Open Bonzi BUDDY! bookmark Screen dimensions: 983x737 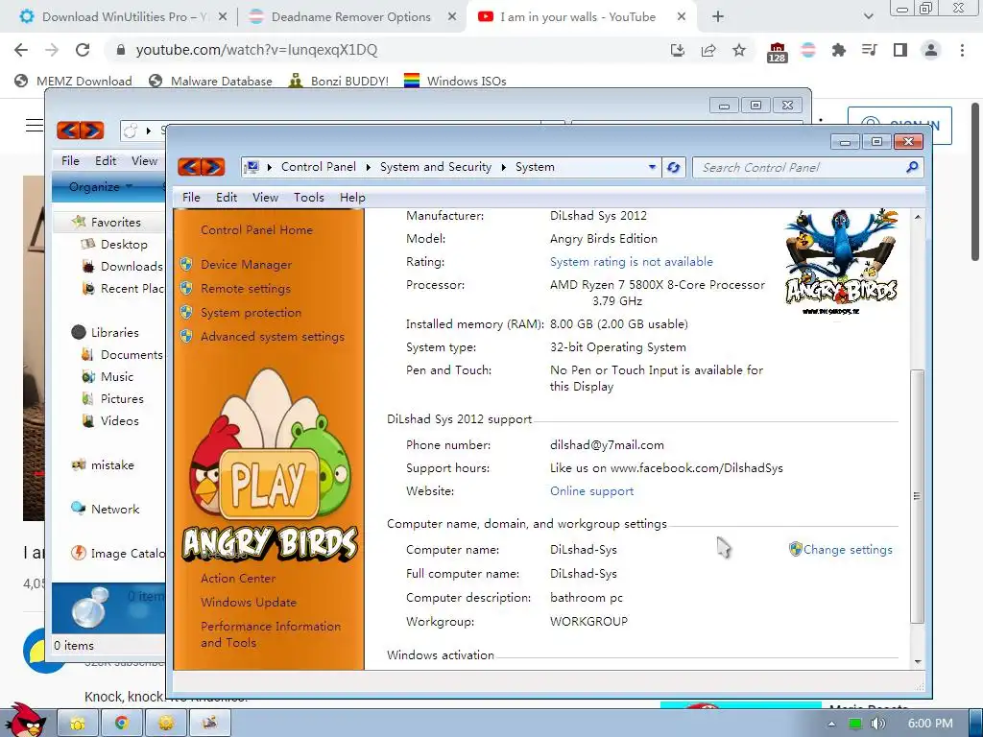click(339, 81)
